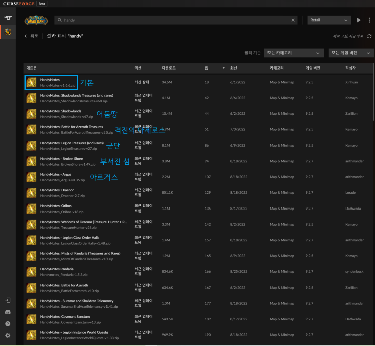Screen dimensions: 375x346
Task: Click the 최근 업데이트됨 action for HandyNotes: Oribos
Action: click(143, 209)
